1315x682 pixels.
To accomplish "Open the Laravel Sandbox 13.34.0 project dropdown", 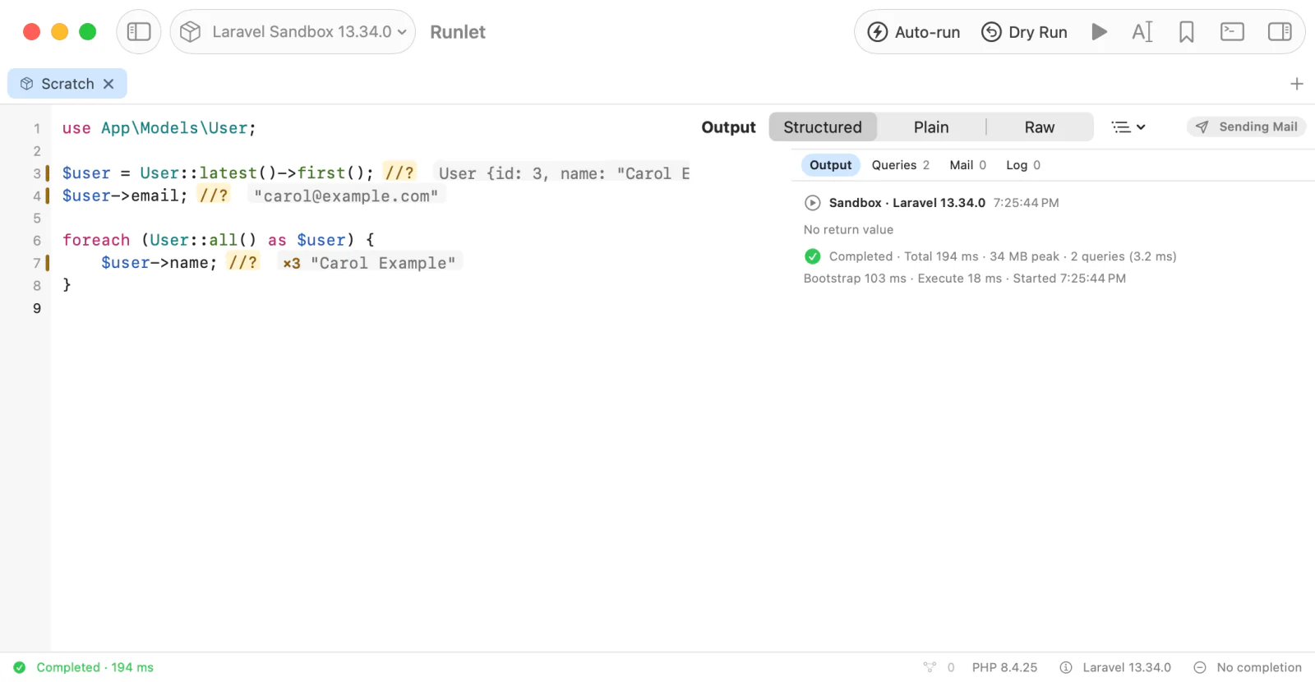I will [x=293, y=32].
